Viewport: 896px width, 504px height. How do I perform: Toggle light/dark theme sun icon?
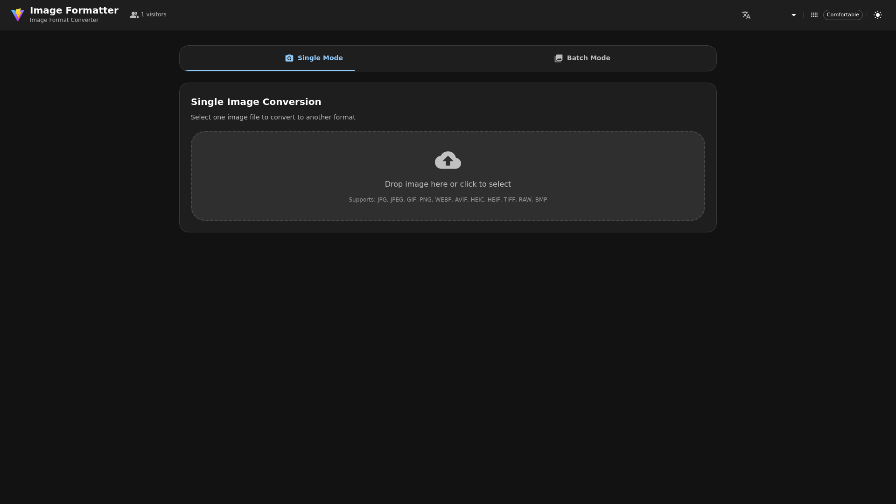(x=878, y=15)
